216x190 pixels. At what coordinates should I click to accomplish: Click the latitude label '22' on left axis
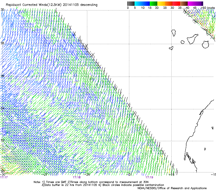pyautogui.click(x=2, y=140)
